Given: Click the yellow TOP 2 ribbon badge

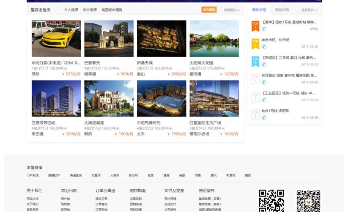Looking at the screenshot, I should click(255, 43).
